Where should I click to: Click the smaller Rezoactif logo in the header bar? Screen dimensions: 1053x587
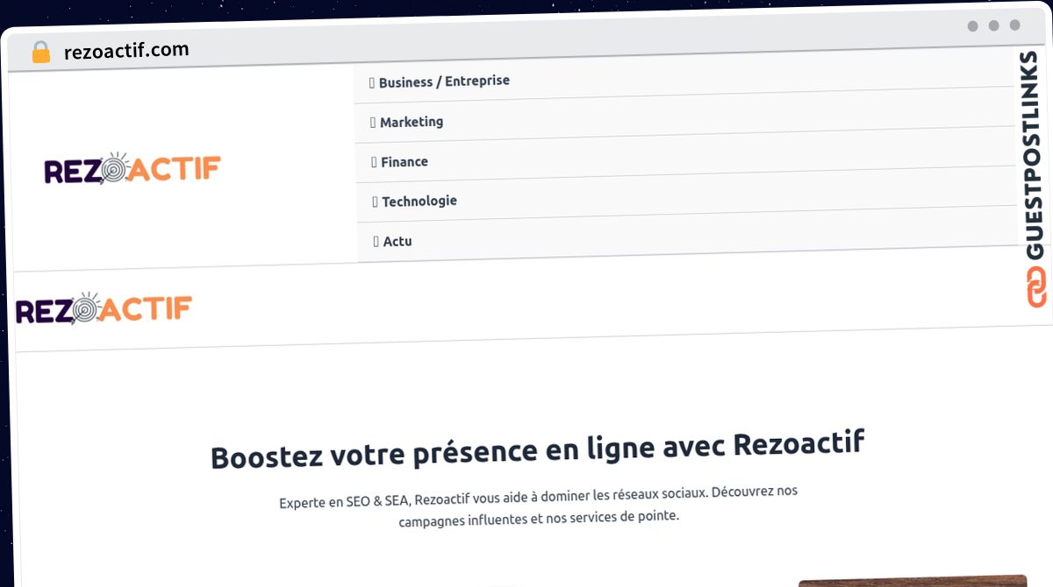104,308
